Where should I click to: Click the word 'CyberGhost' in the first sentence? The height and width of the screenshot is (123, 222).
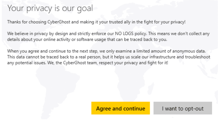(59, 22)
